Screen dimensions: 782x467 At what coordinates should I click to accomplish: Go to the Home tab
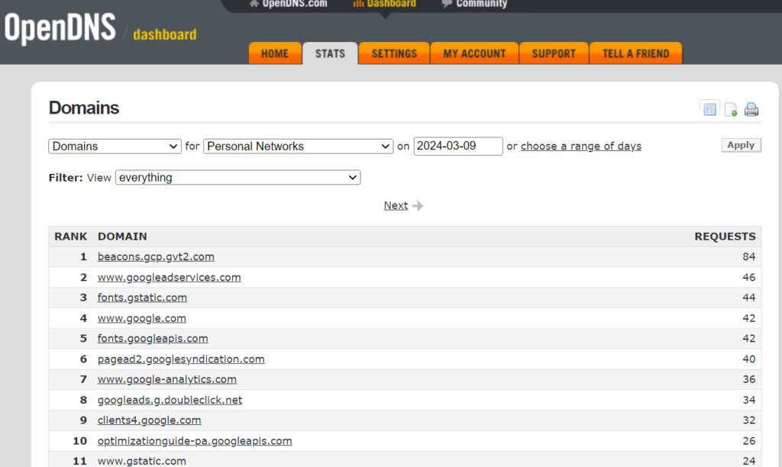[x=275, y=53]
